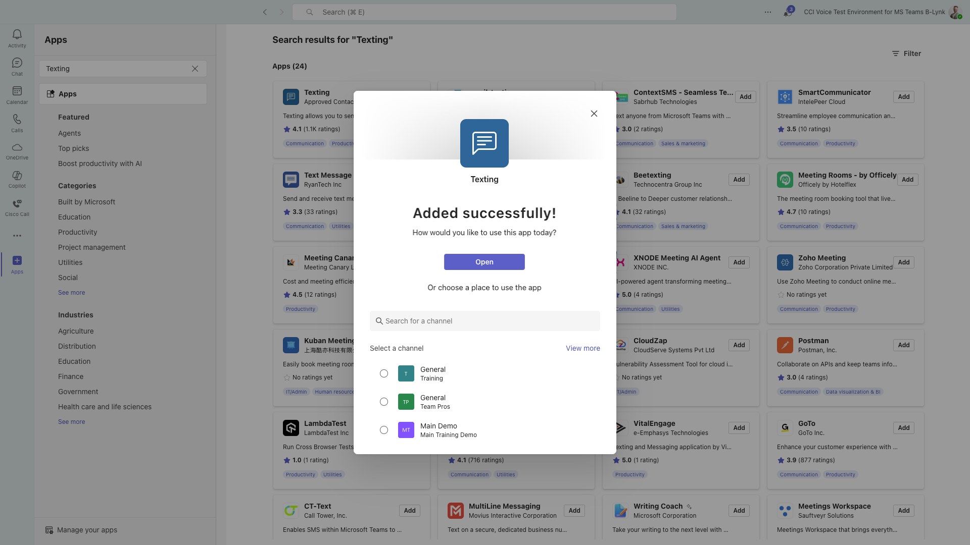Expand channel list with View more
The image size is (970, 545).
point(583,348)
